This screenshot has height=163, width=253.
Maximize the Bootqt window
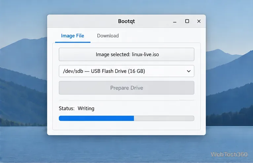187,21
